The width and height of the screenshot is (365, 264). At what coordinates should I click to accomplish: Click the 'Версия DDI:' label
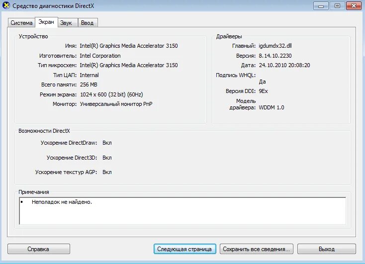click(241, 91)
